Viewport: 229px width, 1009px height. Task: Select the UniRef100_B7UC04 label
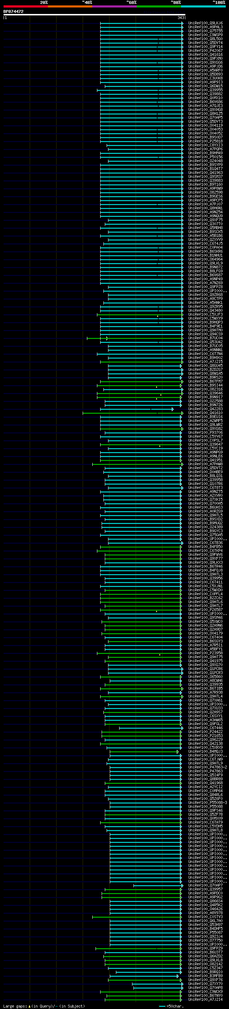[205, 338]
